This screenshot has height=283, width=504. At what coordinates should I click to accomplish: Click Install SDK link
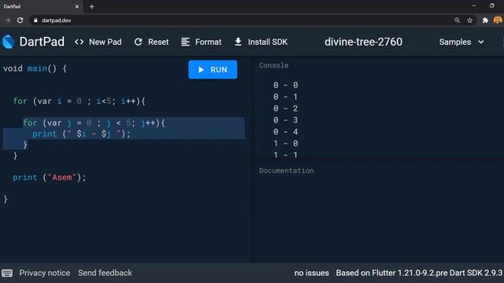(x=261, y=42)
